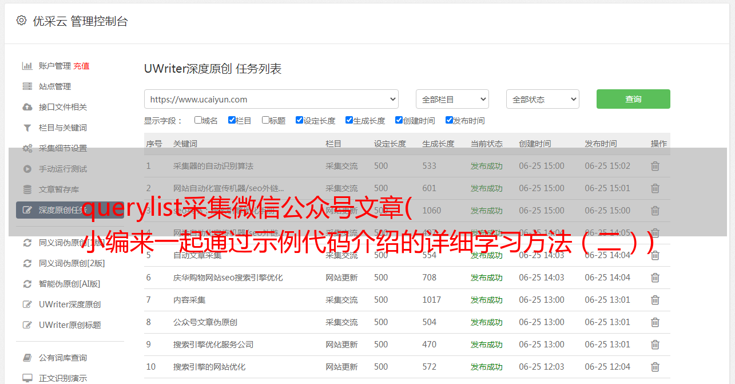735x384 pixels.
Task: Click the 关键词 column header
Action: point(185,144)
